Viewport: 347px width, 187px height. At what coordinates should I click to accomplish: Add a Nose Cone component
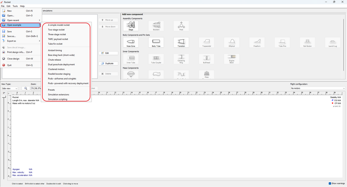click(x=131, y=42)
